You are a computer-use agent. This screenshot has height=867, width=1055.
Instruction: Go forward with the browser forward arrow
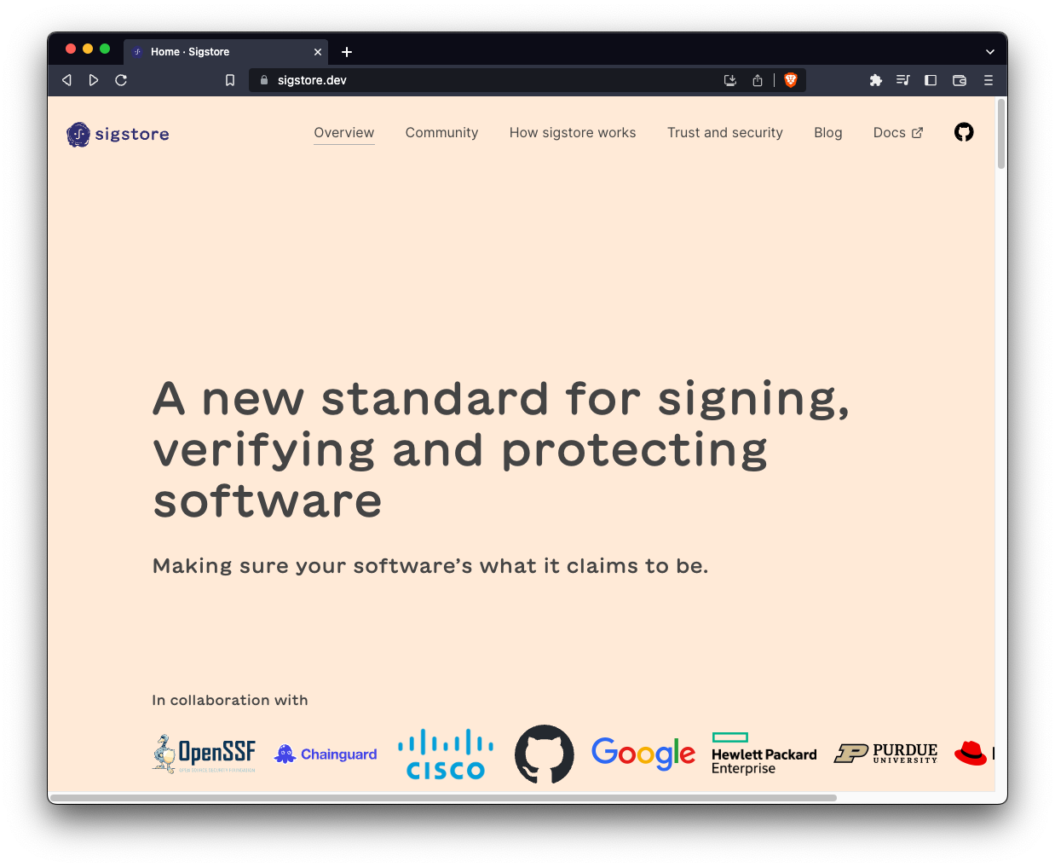94,80
